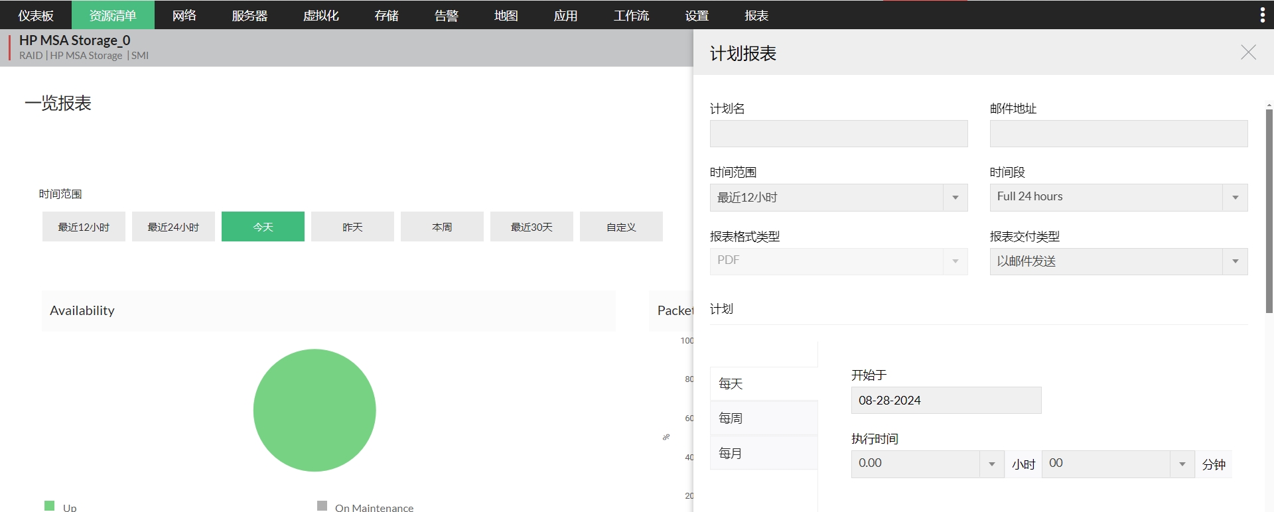
Task: Click the 计划报表 panel vertical scrollbar
Action: (x=1269, y=212)
